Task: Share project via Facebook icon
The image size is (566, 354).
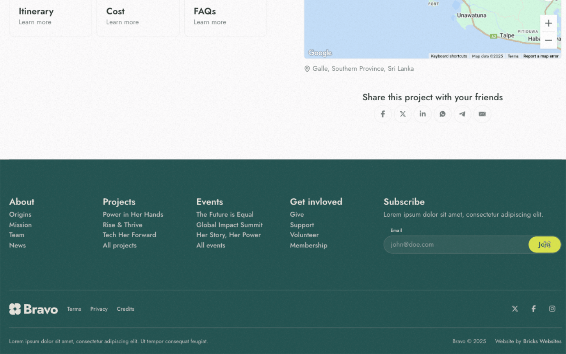Action: 382,114
